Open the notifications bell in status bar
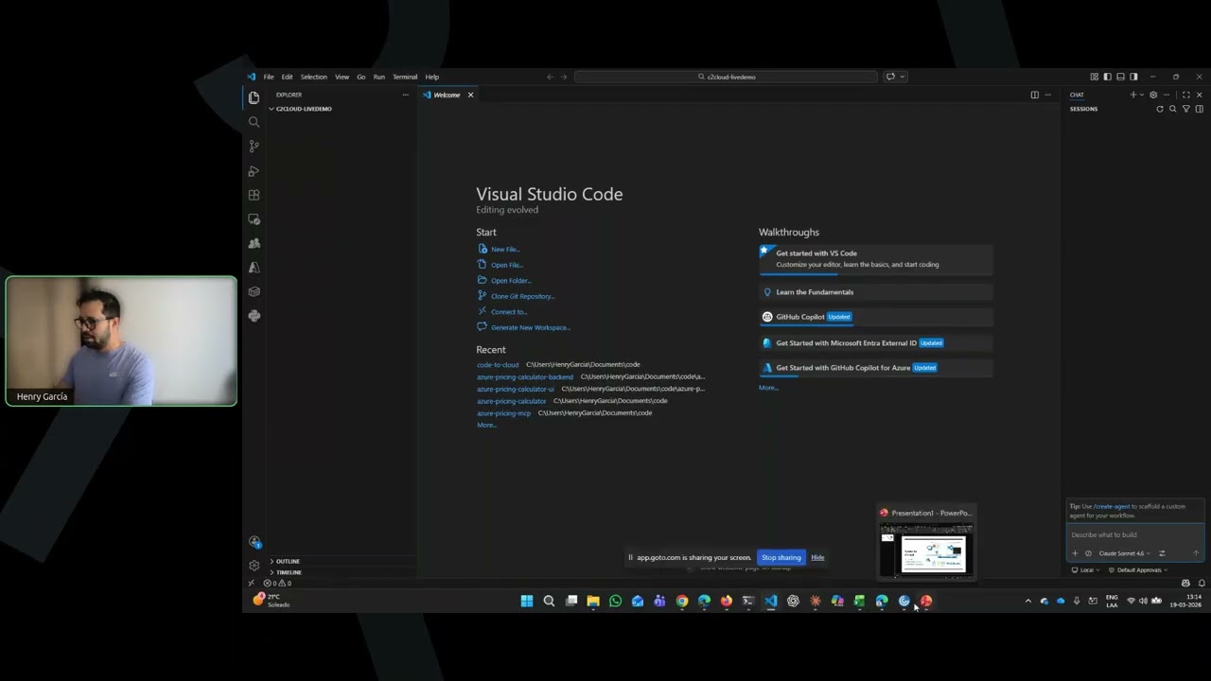Viewport: 1211px width, 681px height. (x=1202, y=583)
